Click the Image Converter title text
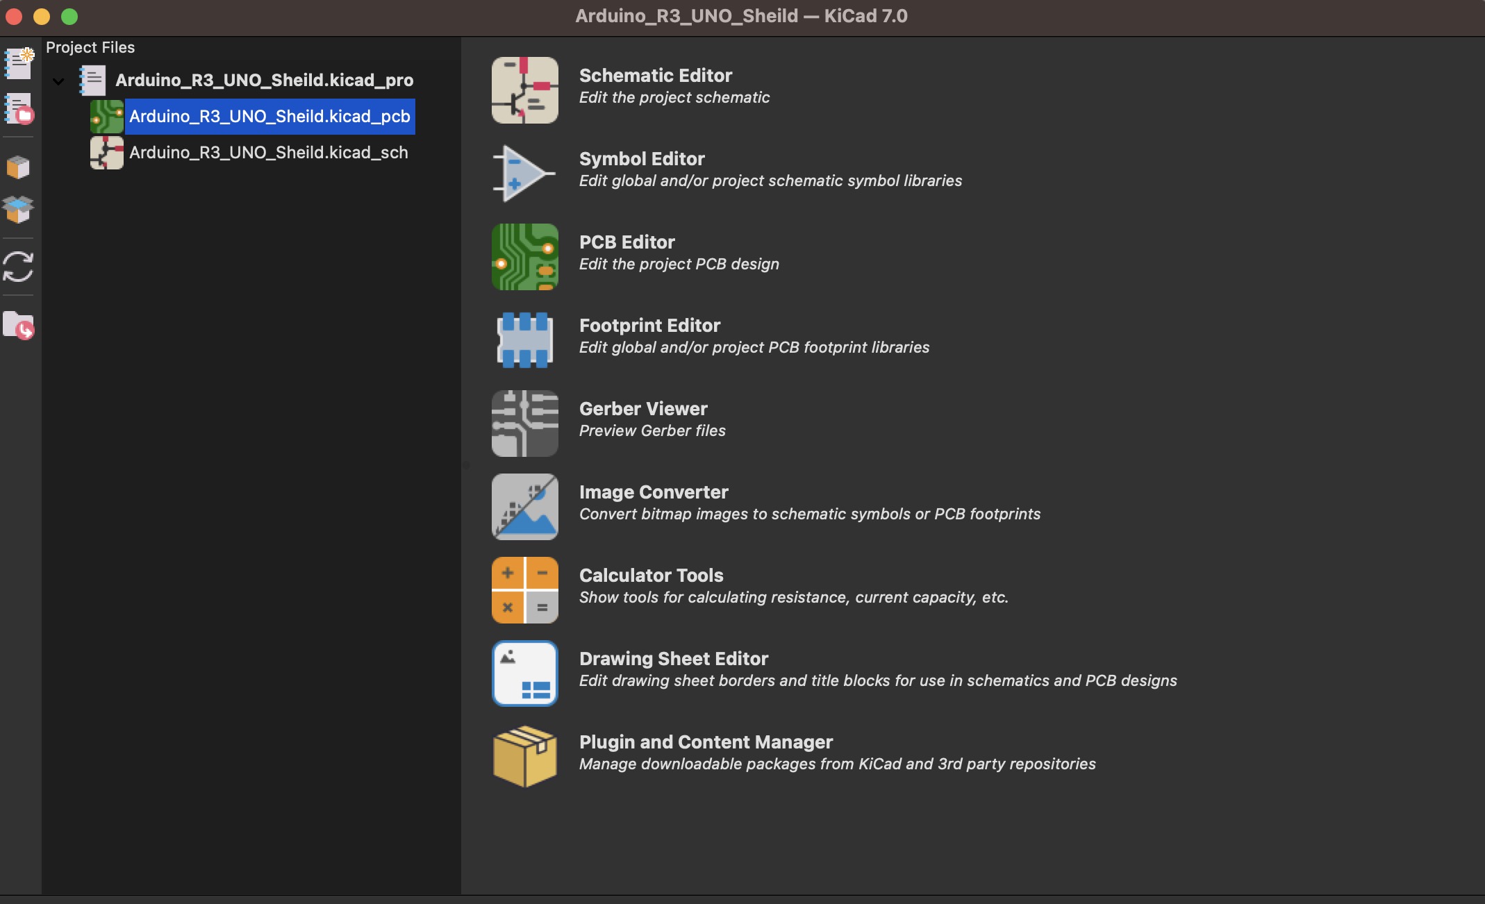Image resolution: width=1485 pixels, height=904 pixels. 654,492
